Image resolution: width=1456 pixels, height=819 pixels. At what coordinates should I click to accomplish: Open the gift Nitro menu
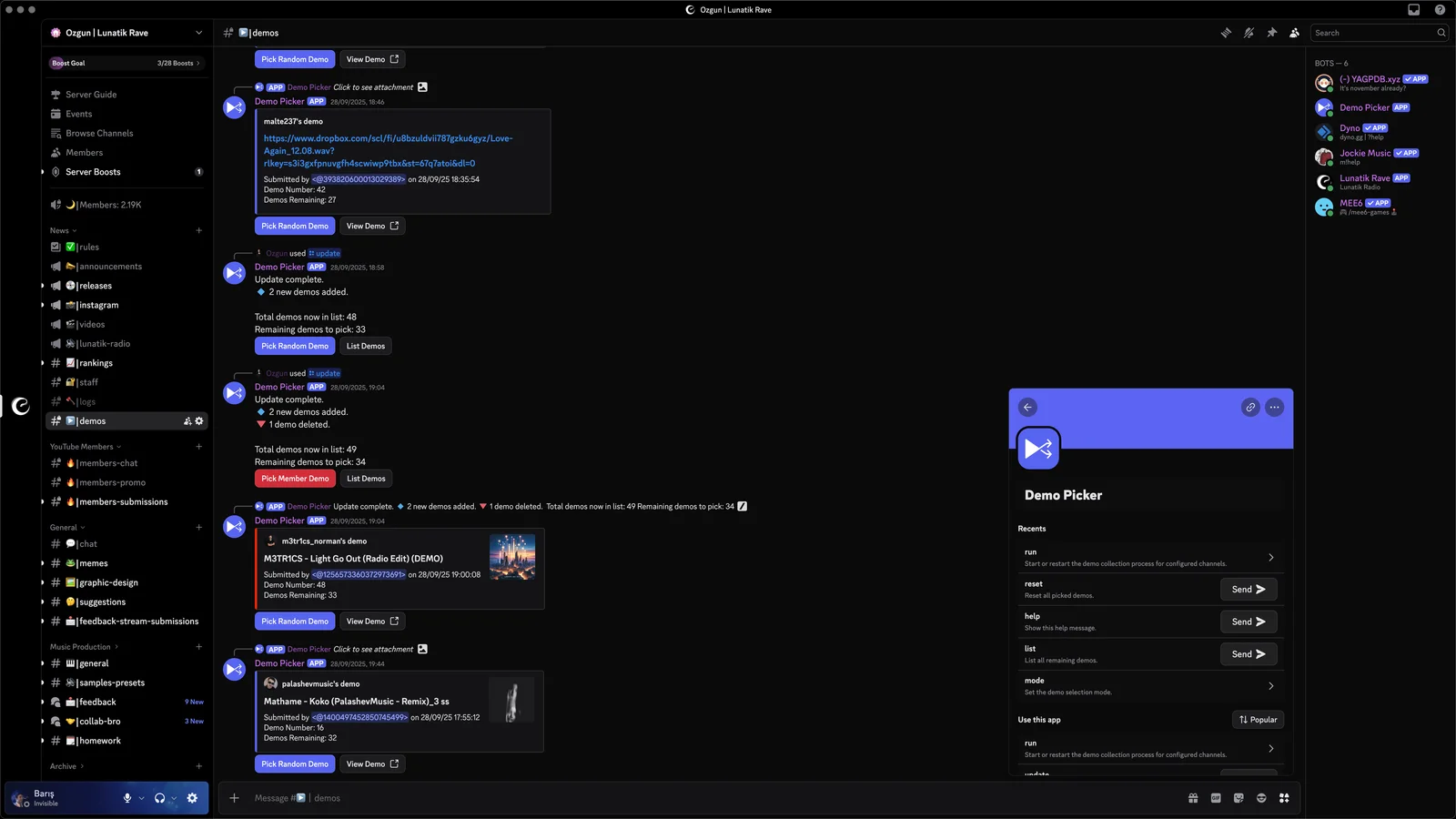[x=1193, y=798]
